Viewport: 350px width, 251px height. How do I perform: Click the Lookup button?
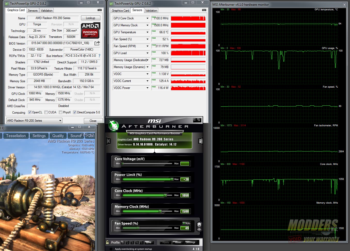pos(91,18)
